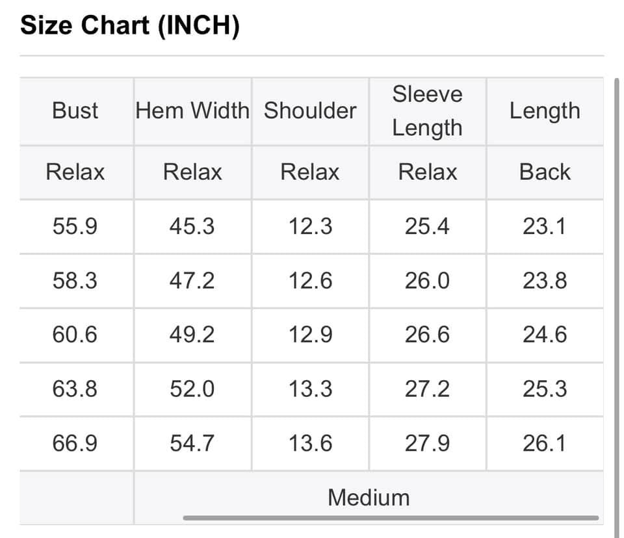Click sleeve length value 25.4
624x538 pixels.
(428, 226)
